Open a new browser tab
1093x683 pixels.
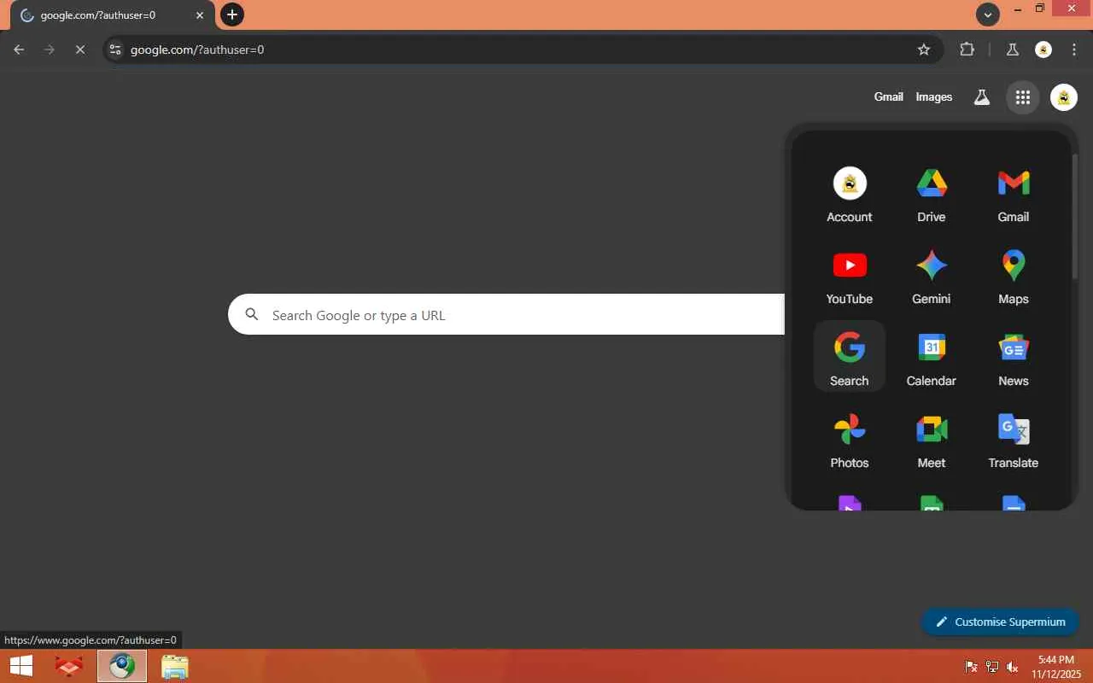[232, 15]
